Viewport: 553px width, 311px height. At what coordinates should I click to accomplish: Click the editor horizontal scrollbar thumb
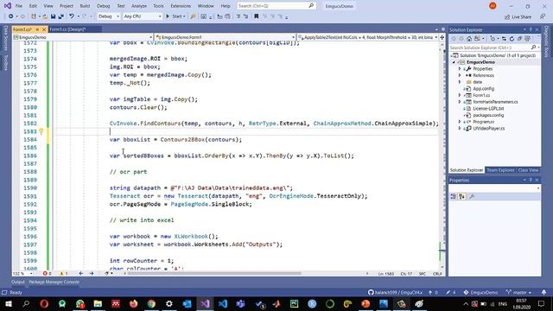coord(215,273)
